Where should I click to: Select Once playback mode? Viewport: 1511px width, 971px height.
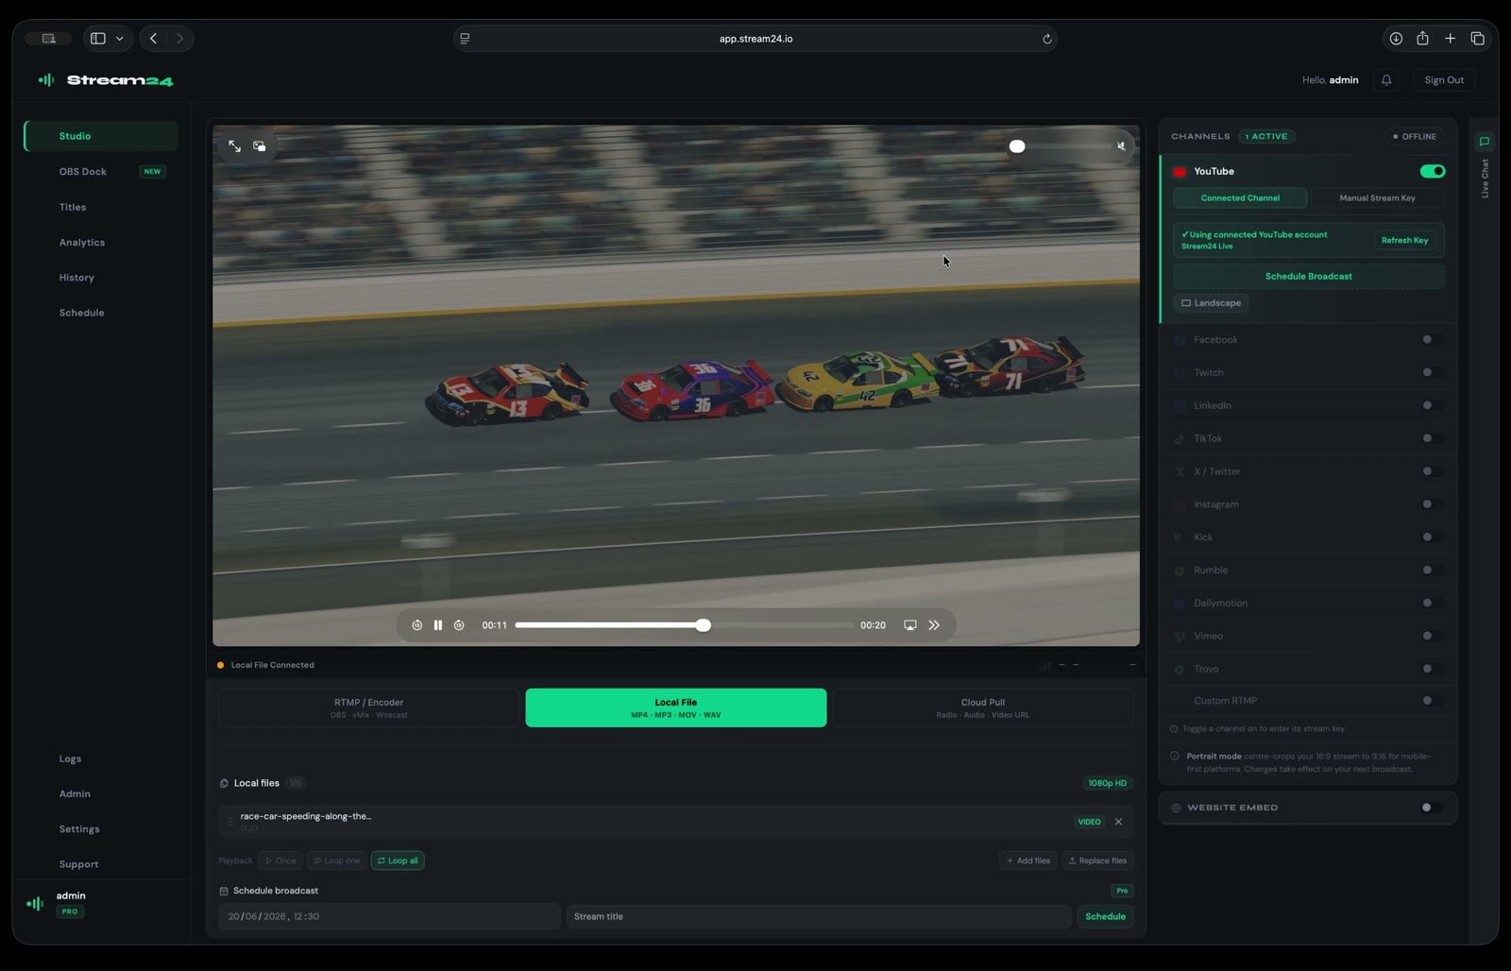(x=280, y=860)
